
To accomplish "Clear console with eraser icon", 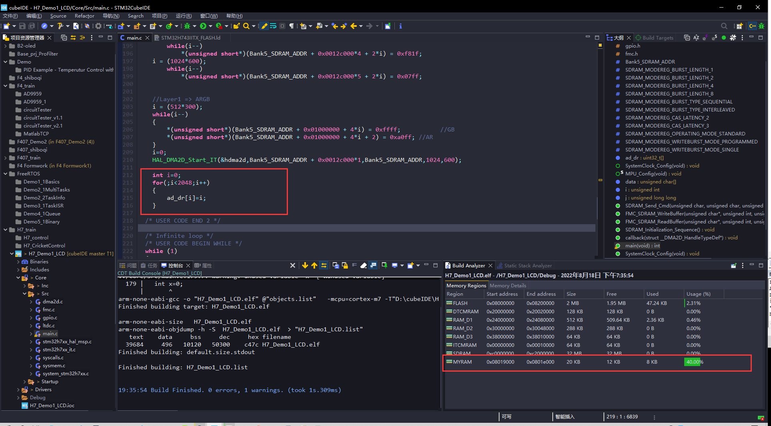I will (x=364, y=265).
